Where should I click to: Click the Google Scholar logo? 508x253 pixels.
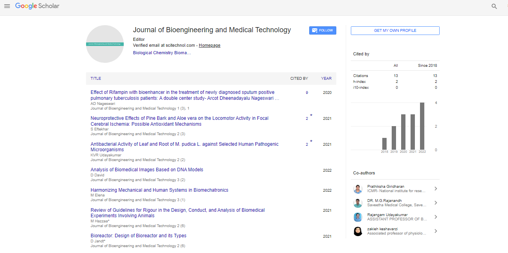point(37,6)
